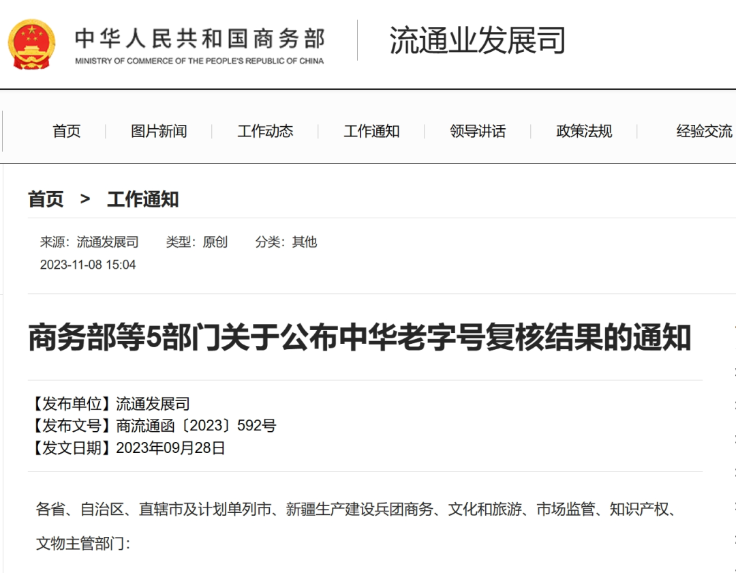Open the 图片新闻 navigation item

[159, 131]
